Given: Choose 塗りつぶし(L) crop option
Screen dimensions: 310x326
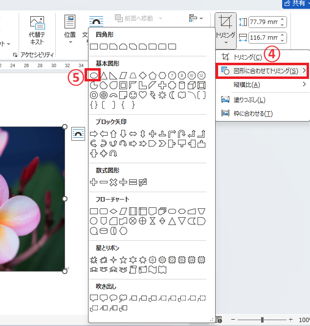Looking at the screenshot, I should 262,100.
